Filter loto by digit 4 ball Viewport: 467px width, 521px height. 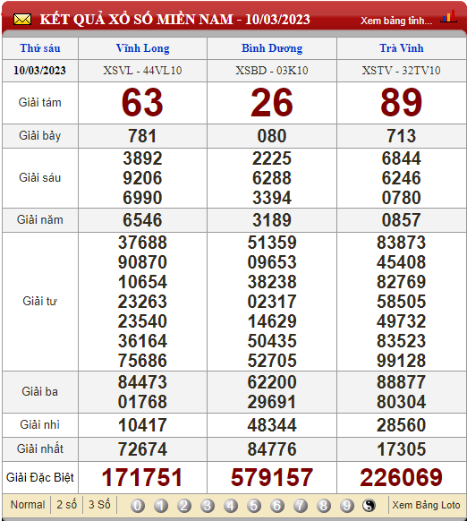click(x=231, y=506)
